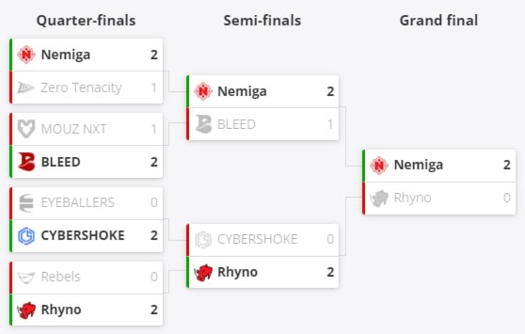Select the Nemiga logo in the semi-finals
This screenshot has height=334, width=525.
pos(203,91)
